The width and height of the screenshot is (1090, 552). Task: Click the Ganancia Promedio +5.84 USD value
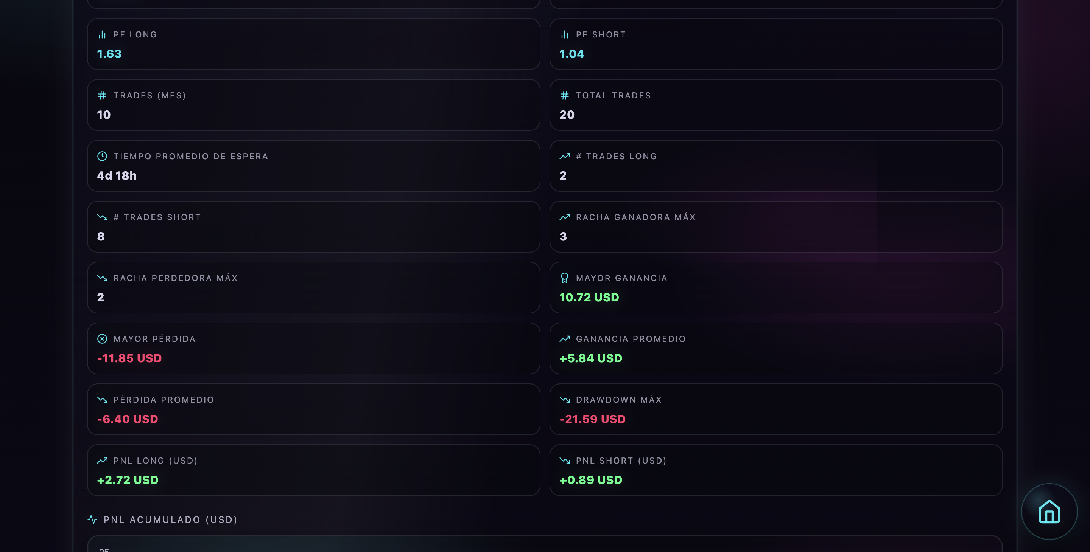pos(591,358)
